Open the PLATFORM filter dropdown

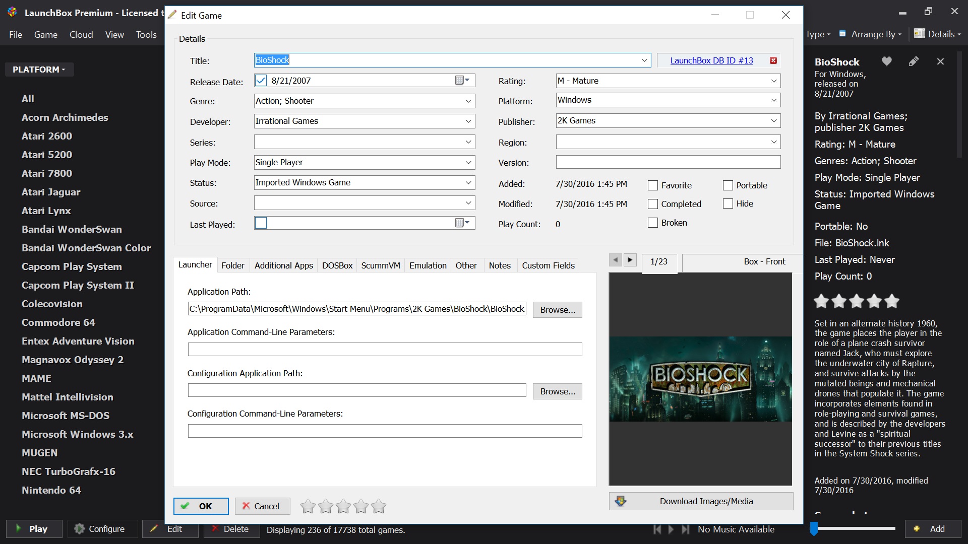pyautogui.click(x=39, y=70)
